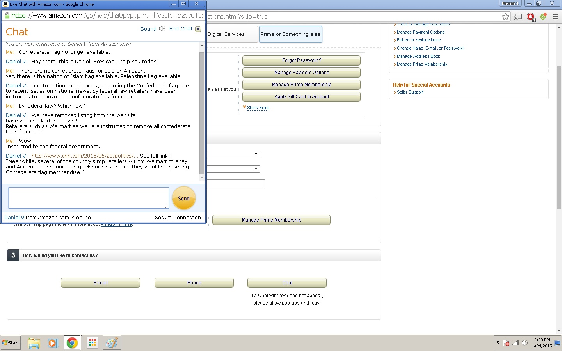Click the End Chat link
The height and width of the screenshot is (351, 562).
click(181, 29)
